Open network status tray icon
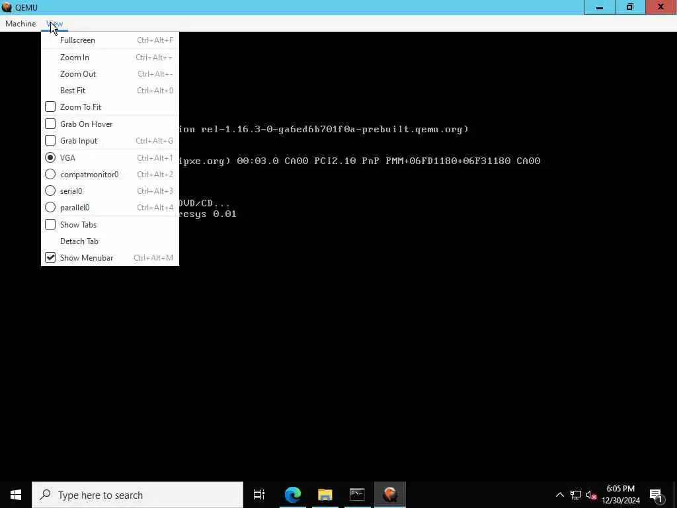This screenshot has width=677, height=508. (x=576, y=495)
